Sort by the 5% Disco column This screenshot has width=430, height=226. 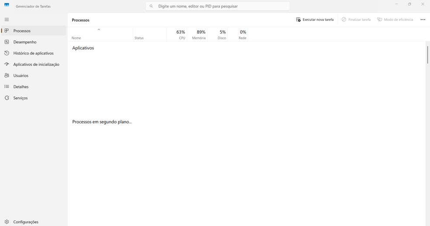[218, 34]
